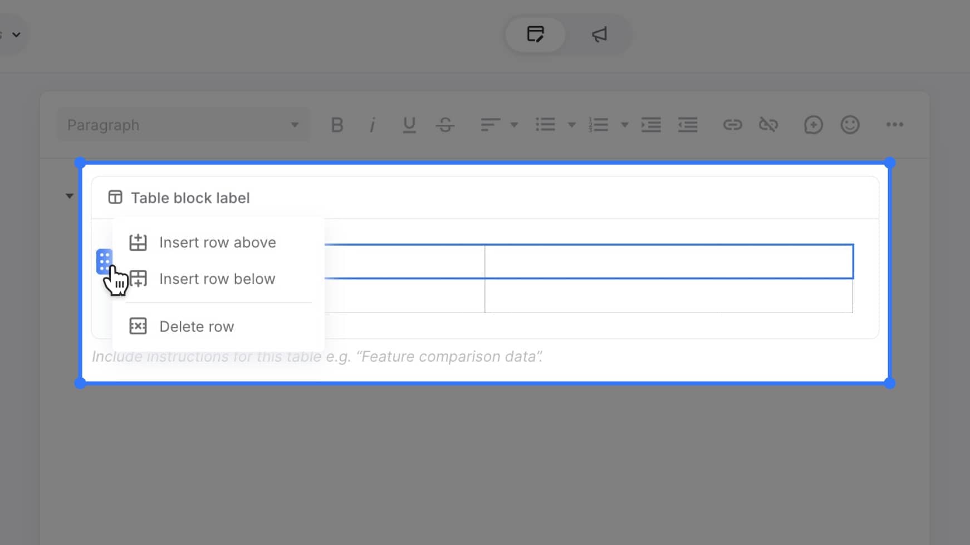The width and height of the screenshot is (970, 545).
Task: Click the Insert row above icon
Action: coord(138,242)
